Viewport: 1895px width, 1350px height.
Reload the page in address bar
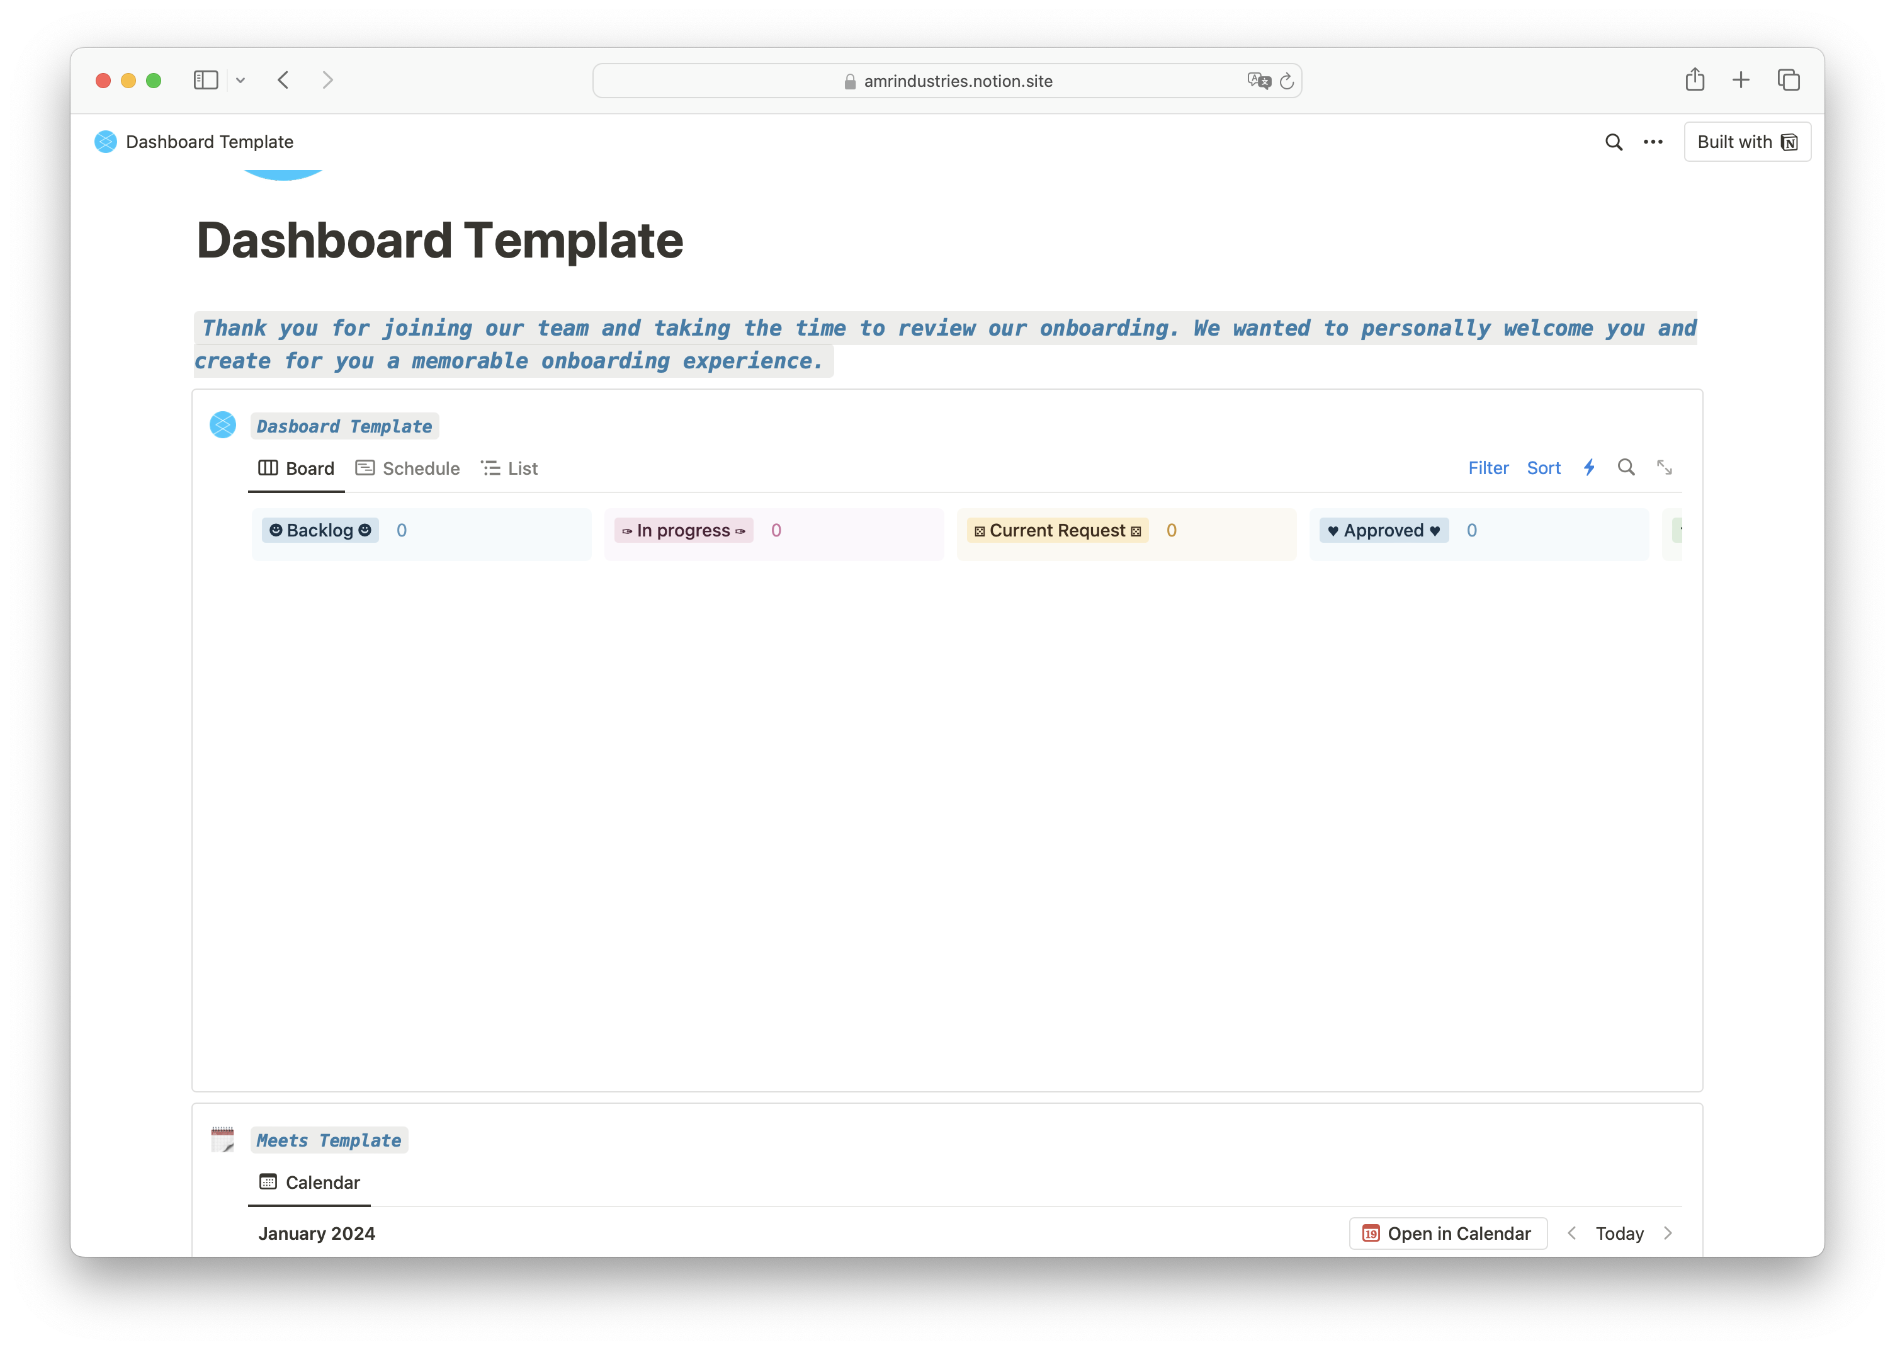[x=1287, y=81]
